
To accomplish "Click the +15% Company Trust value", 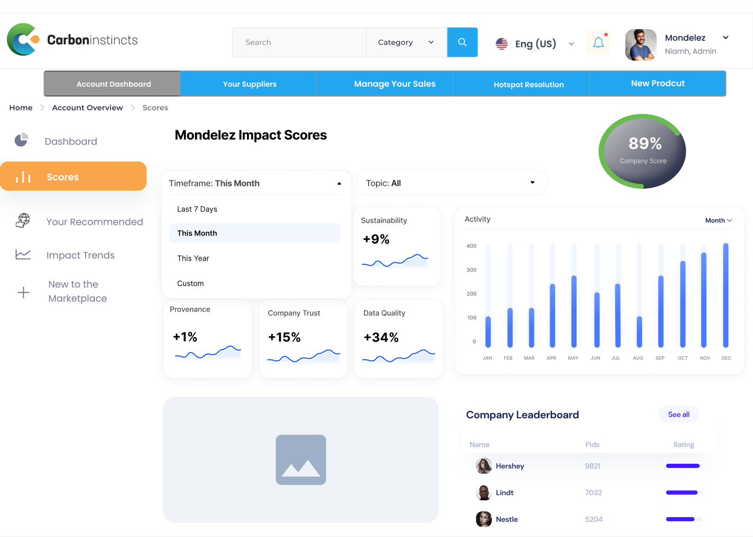I will click(x=284, y=337).
